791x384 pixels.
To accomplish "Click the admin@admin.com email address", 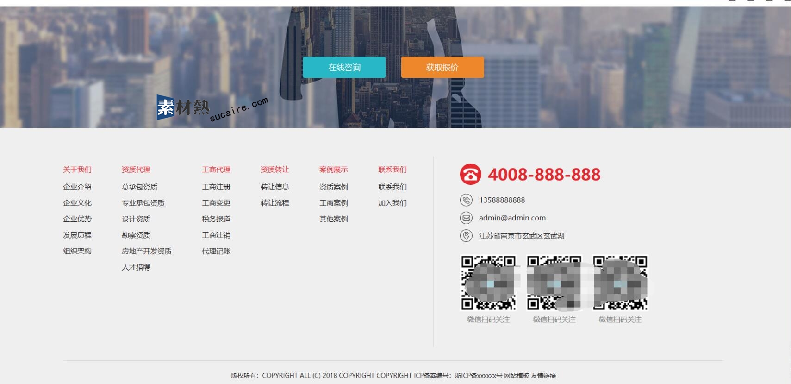I will (x=512, y=218).
